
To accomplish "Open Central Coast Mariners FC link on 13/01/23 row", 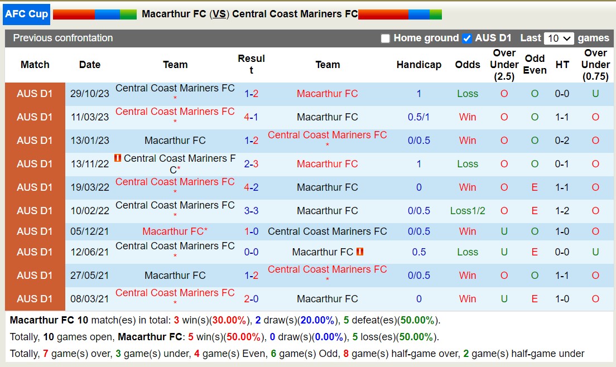I will coord(327,134).
